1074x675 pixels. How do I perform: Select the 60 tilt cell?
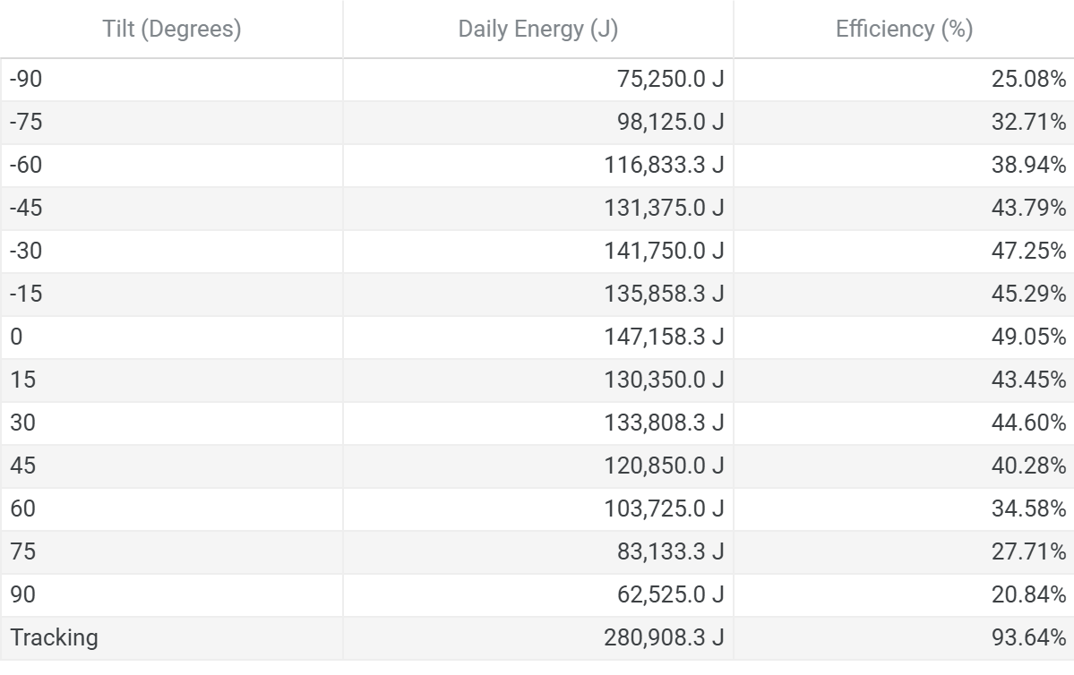coord(171,509)
